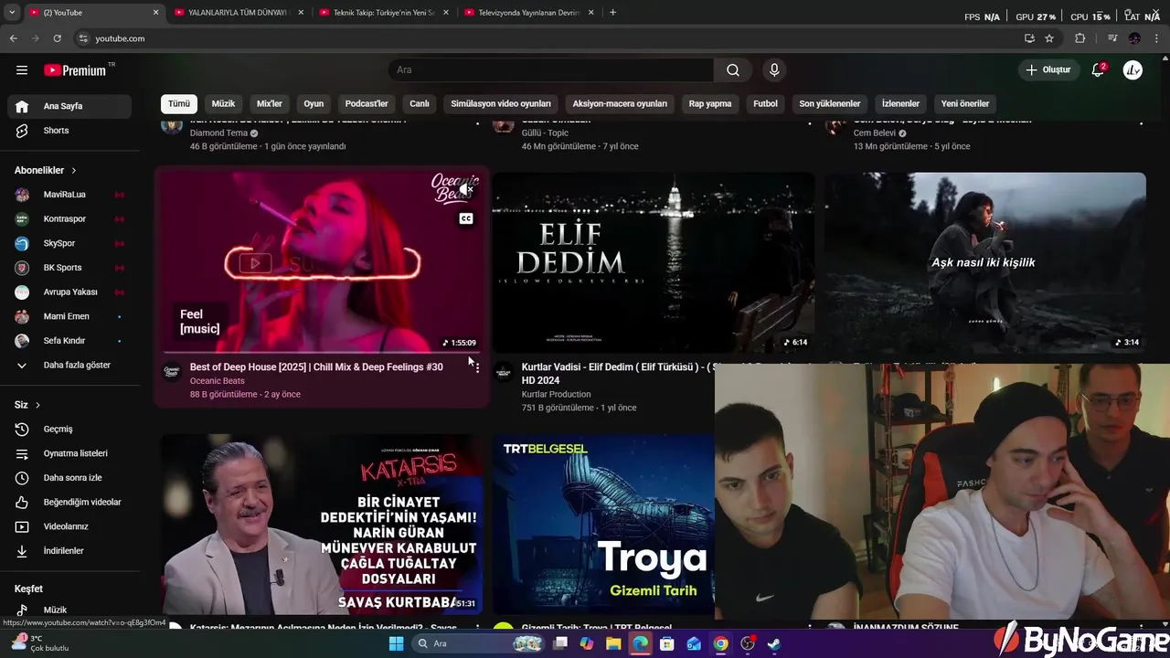
Task: Open Troya Gizemli Tarih thumbnail
Action: (603, 525)
